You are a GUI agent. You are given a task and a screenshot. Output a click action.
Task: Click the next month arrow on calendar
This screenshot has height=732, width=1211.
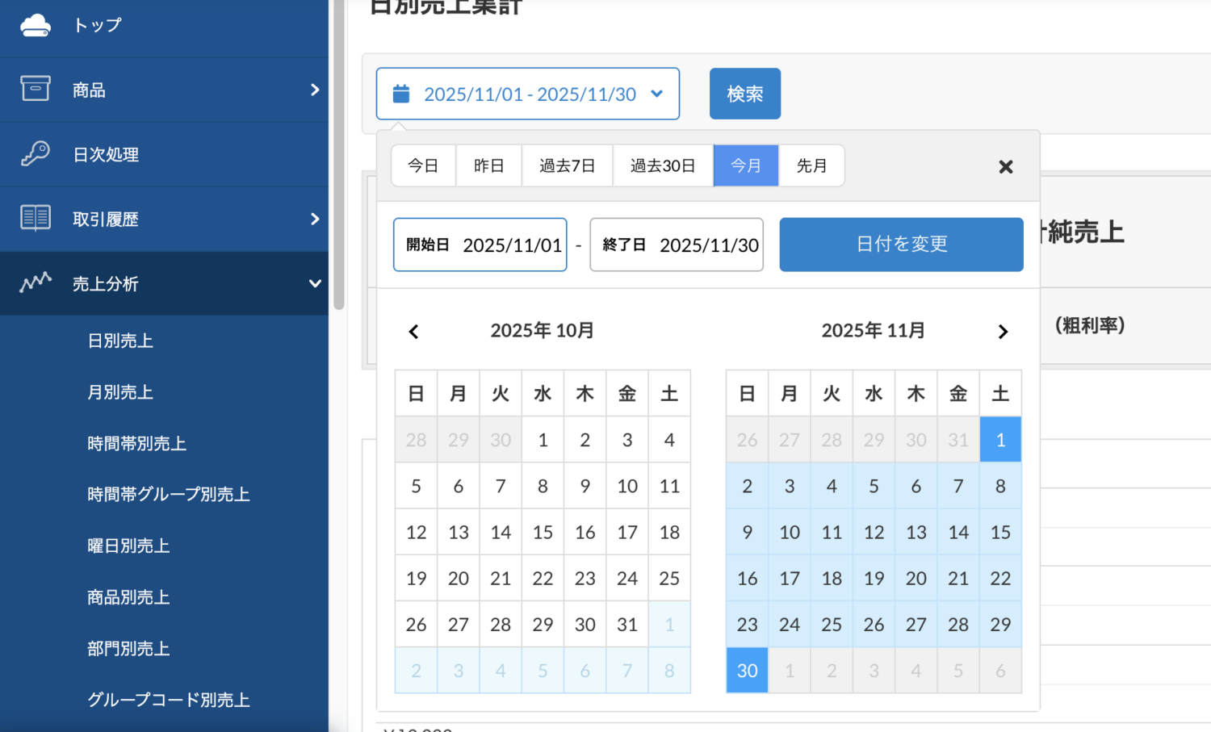[x=1003, y=331]
